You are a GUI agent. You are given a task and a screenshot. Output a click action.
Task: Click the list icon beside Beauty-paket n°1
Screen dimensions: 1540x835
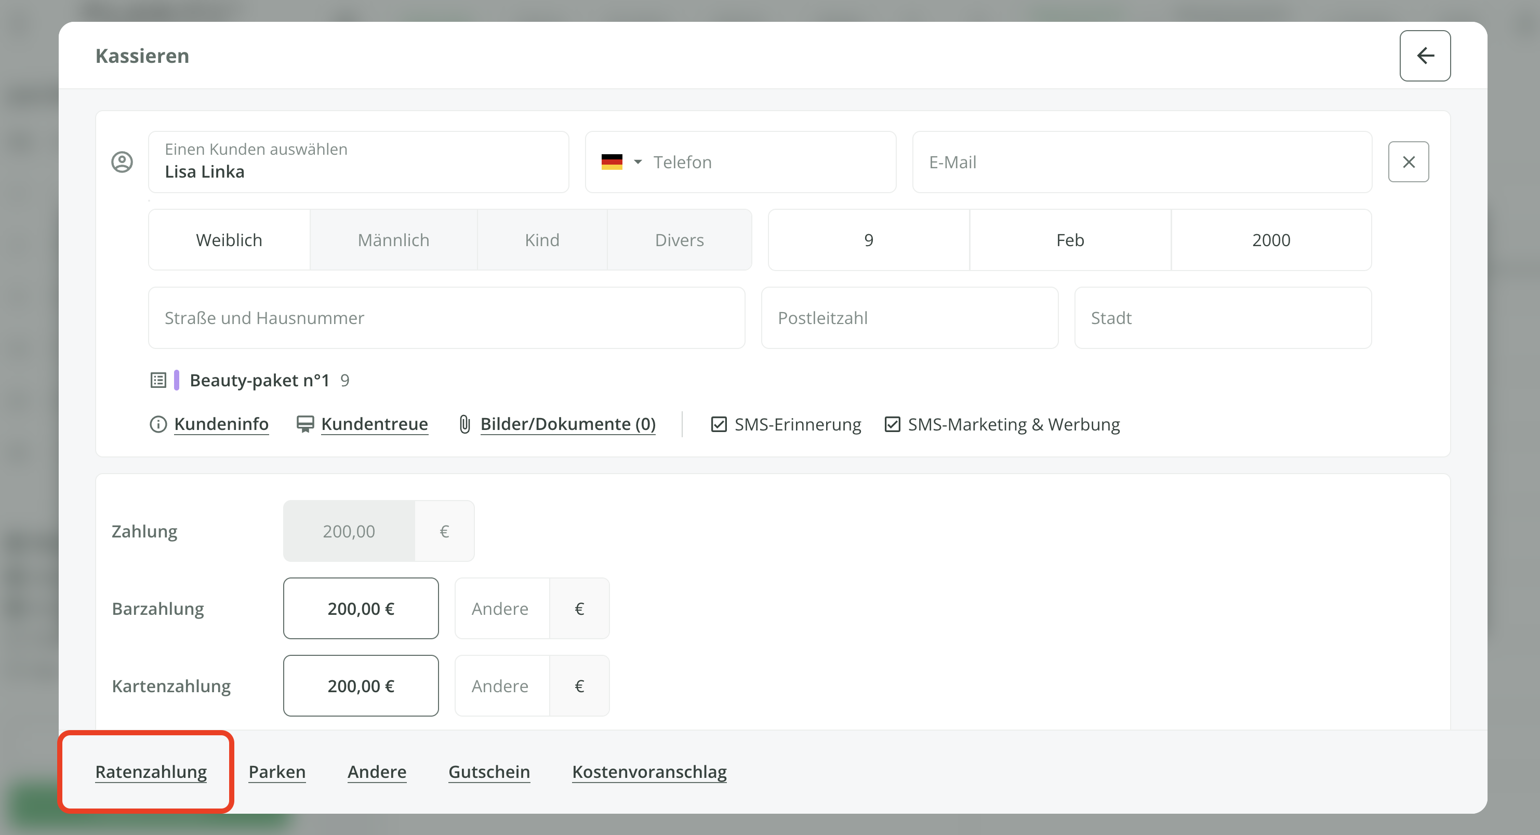coord(158,381)
